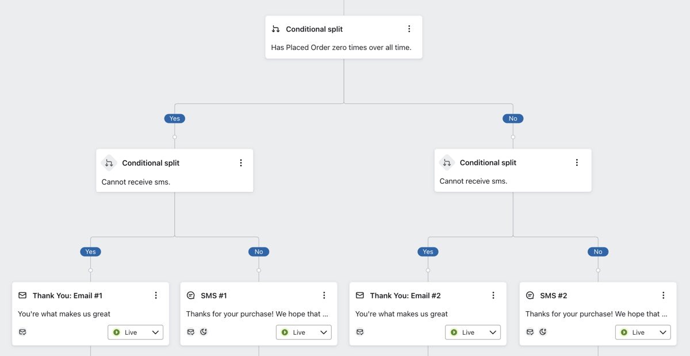
Task: Click the envelope icon on Thank You: Email #1
Action: (x=22, y=295)
